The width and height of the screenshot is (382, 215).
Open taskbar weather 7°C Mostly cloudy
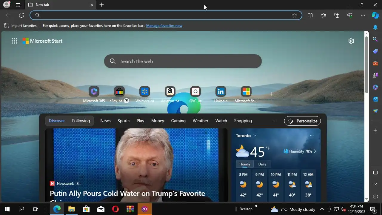(x=293, y=209)
